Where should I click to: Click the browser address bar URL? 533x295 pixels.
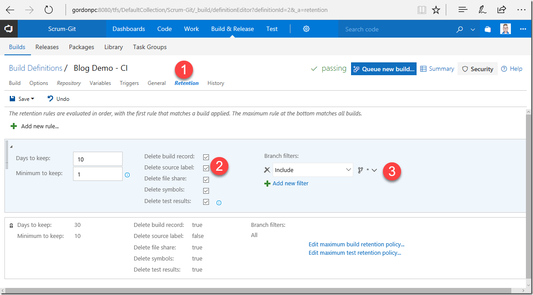(x=200, y=10)
